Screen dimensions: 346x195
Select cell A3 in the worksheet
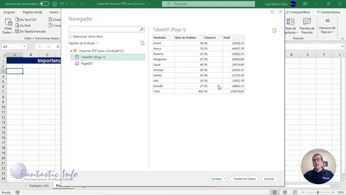click(x=15, y=71)
